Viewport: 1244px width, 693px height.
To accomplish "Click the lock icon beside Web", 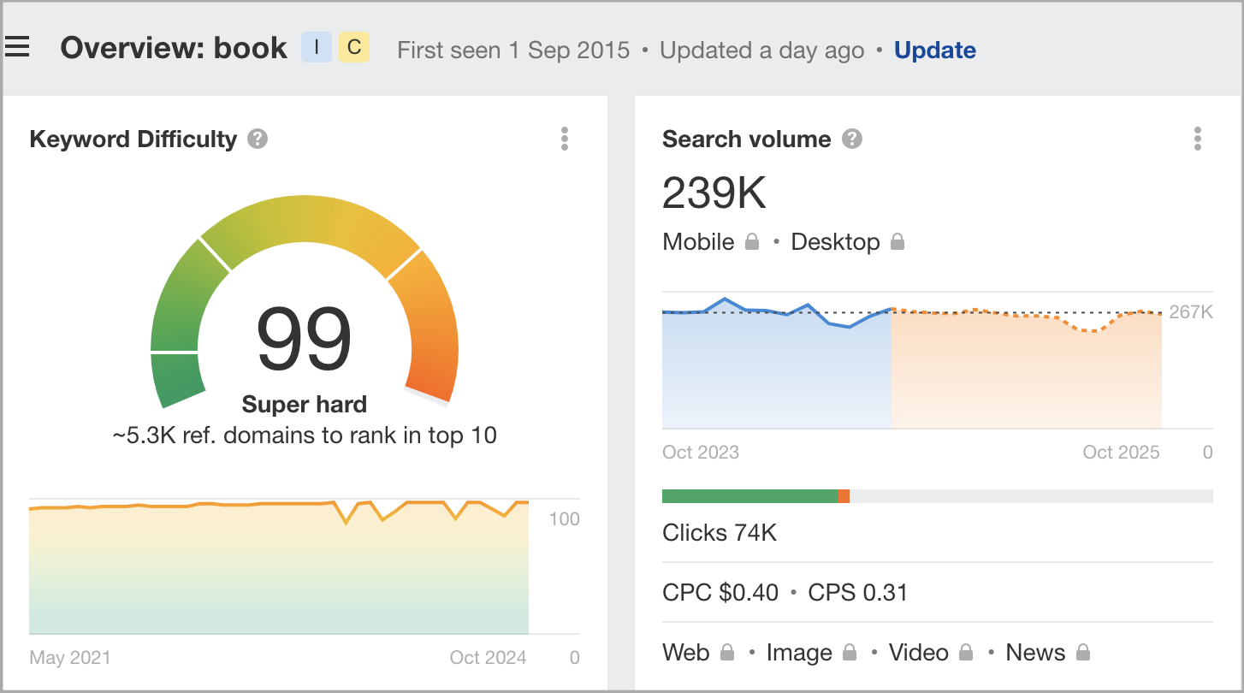I will [x=727, y=653].
